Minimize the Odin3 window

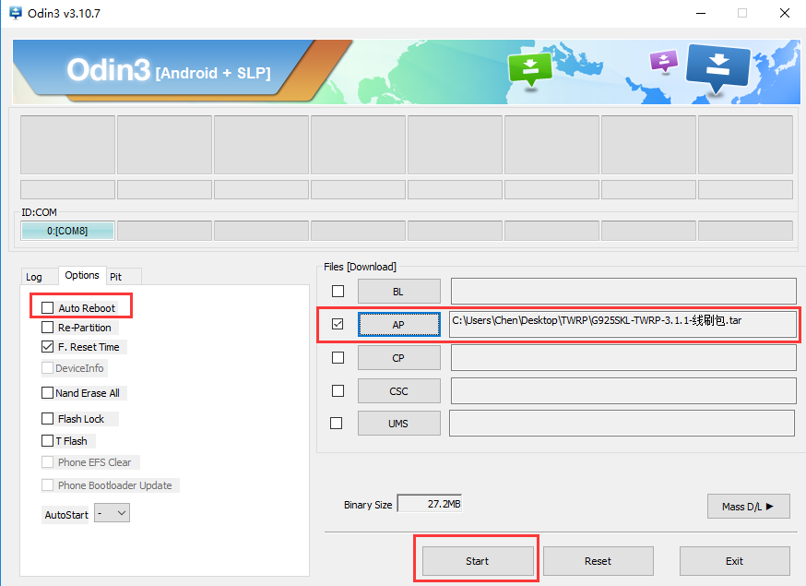point(701,13)
